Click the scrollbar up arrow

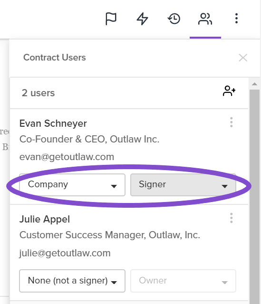point(255,84)
